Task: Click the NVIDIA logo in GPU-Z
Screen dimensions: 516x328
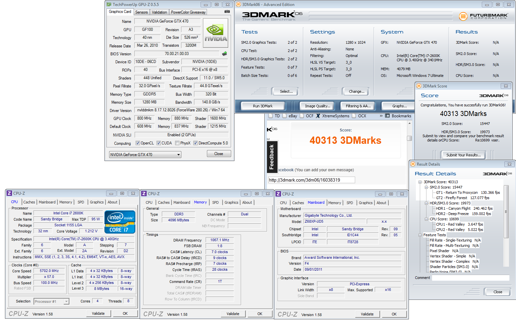Action: (x=216, y=33)
